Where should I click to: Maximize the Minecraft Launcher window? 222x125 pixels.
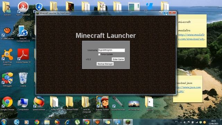[x=166, y=13]
